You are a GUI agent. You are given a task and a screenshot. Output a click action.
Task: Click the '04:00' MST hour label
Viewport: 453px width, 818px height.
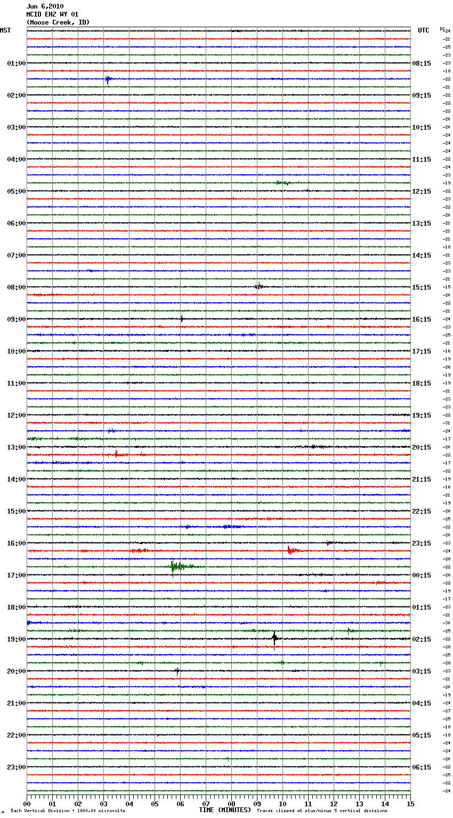click(x=17, y=159)
